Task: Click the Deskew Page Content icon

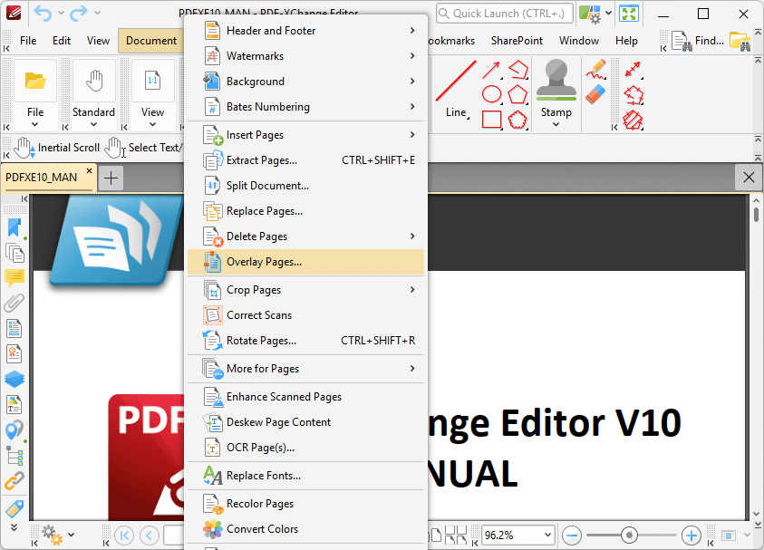Action: tap(212, 422)
